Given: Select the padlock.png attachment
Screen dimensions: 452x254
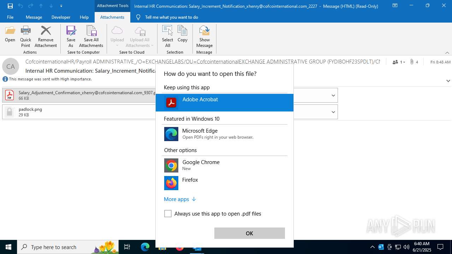Looking at the screenshot, I should click(79, 112).
